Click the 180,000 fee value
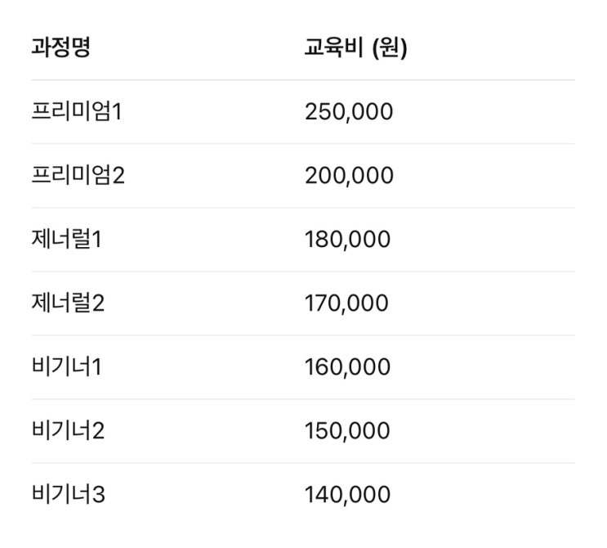 click(x=348, y=239)
